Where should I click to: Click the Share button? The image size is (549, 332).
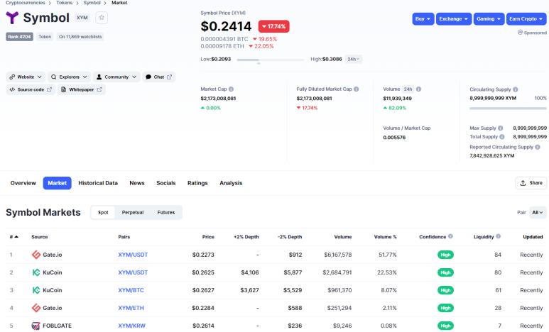point(531,183)
